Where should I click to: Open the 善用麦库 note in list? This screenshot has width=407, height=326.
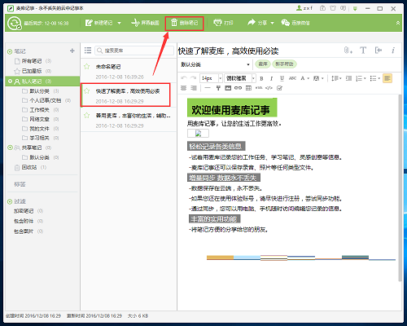(x=129, y=121)
